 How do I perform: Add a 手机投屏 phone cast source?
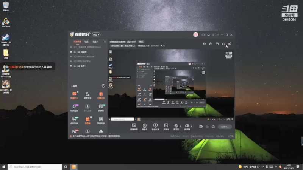pyautogui.click(x=155, y=127)
